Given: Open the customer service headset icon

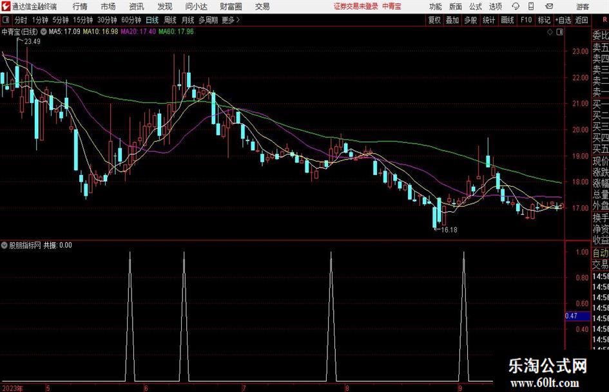Looking at the screenshot, I should pos(516,6).
